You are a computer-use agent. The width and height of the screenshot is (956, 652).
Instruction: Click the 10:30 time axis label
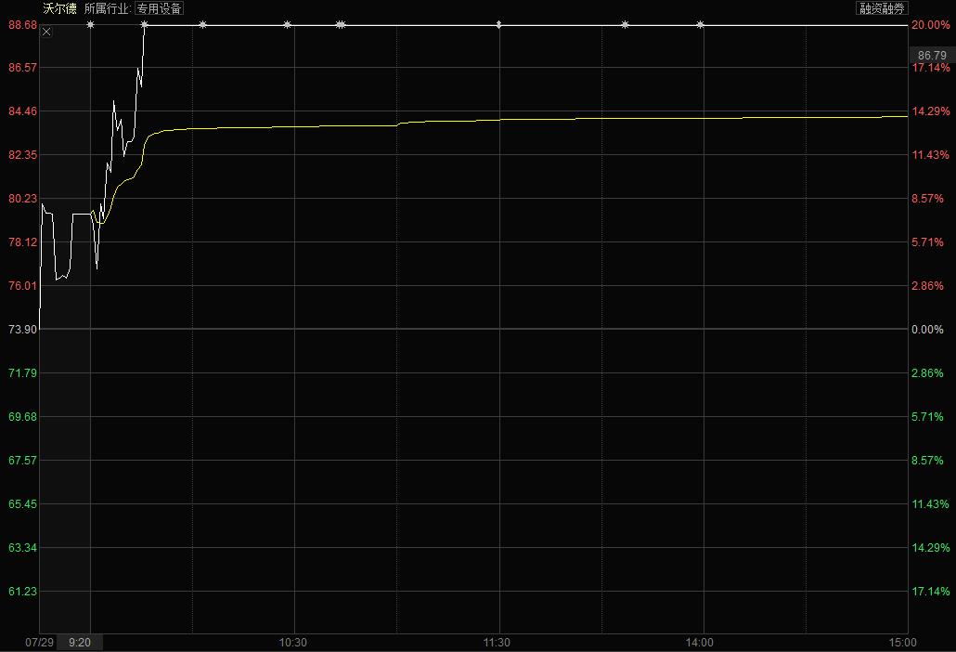(293, 642)
